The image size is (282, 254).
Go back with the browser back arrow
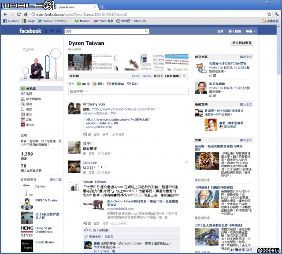tap(5, 14)
